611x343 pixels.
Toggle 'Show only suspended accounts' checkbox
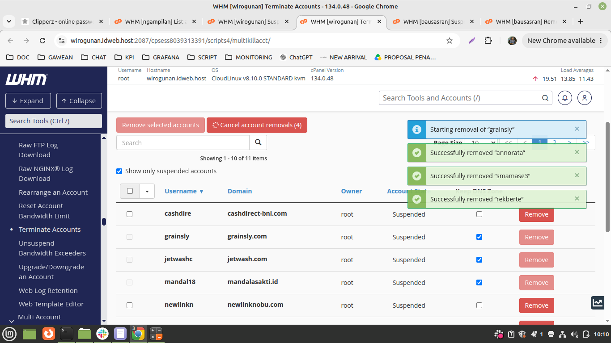[x=119, y=171]
